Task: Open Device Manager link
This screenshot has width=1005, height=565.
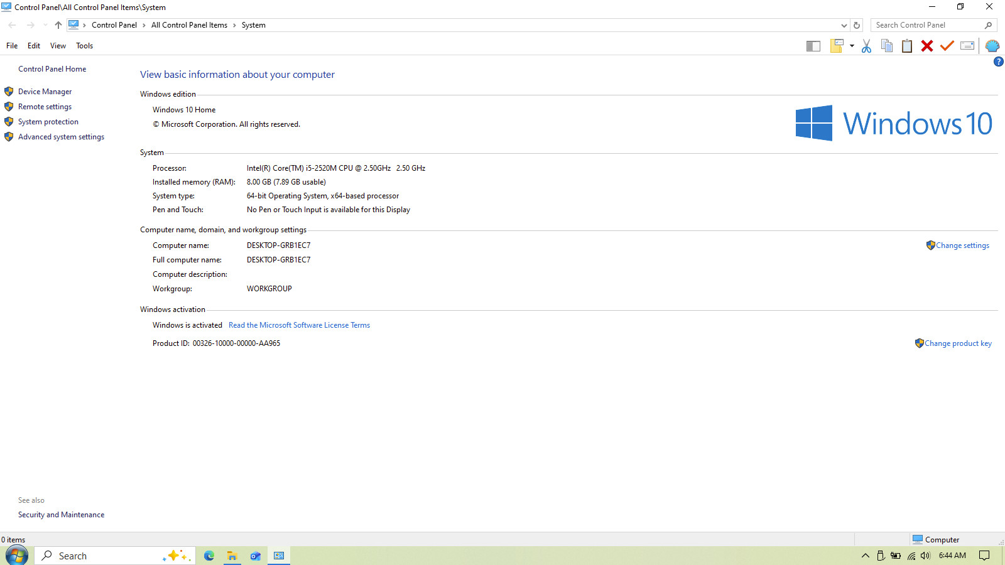Action: point(45,92)
